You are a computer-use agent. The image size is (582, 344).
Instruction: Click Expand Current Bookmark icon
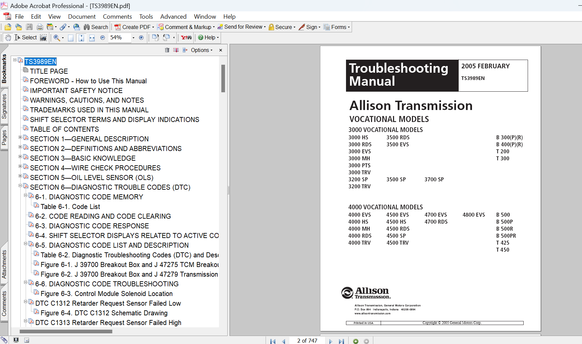pos(185,50)
